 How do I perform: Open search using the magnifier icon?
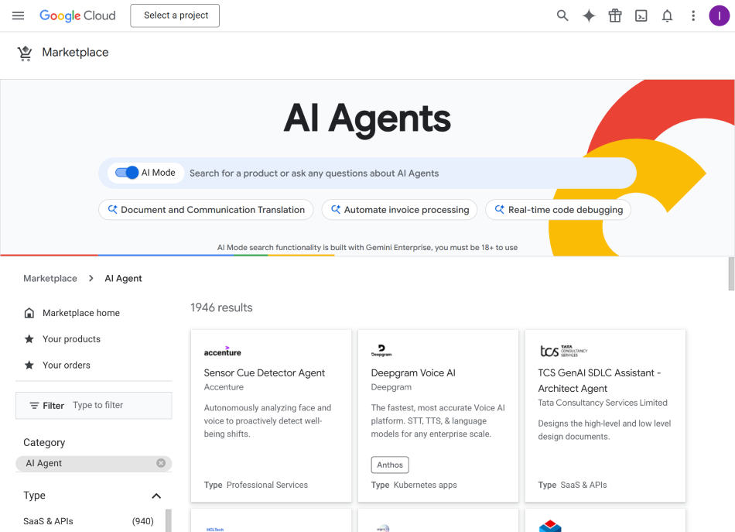pos(562,15)
